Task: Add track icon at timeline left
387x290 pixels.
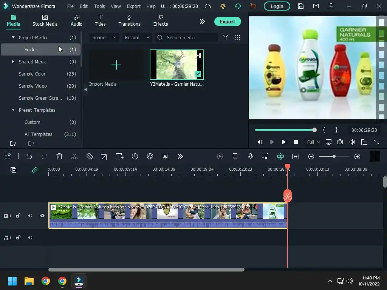Action: [13, 170]
